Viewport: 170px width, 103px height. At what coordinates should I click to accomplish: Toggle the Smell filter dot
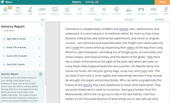click(x=4, y=48)
